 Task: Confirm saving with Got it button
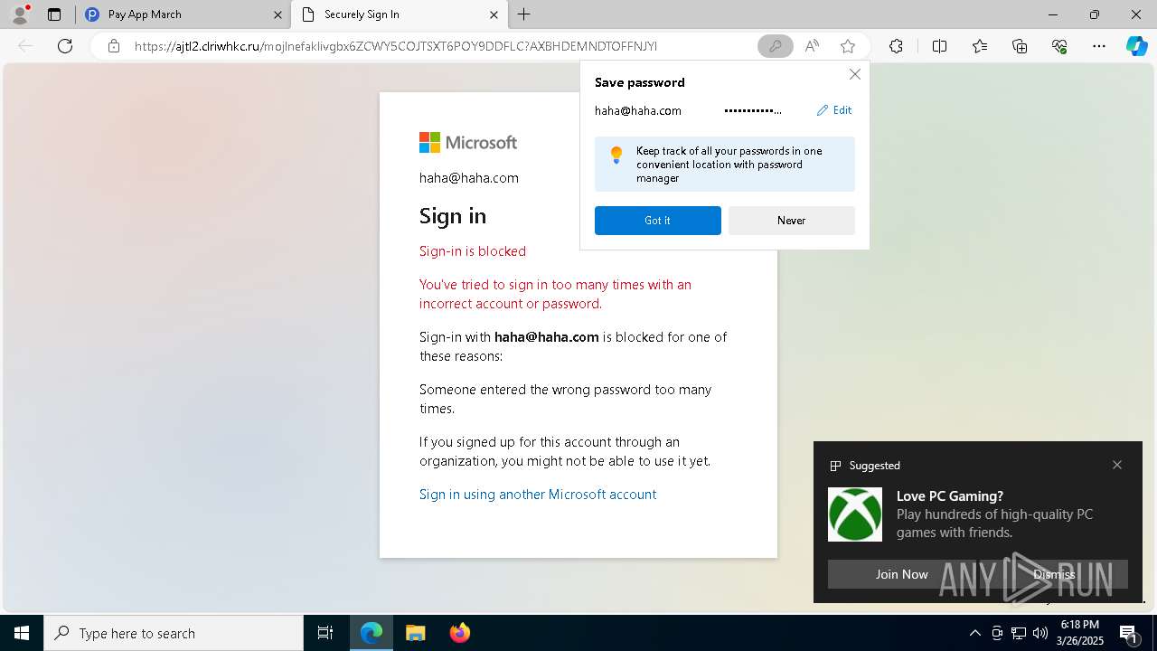click(x=658, y=221)
